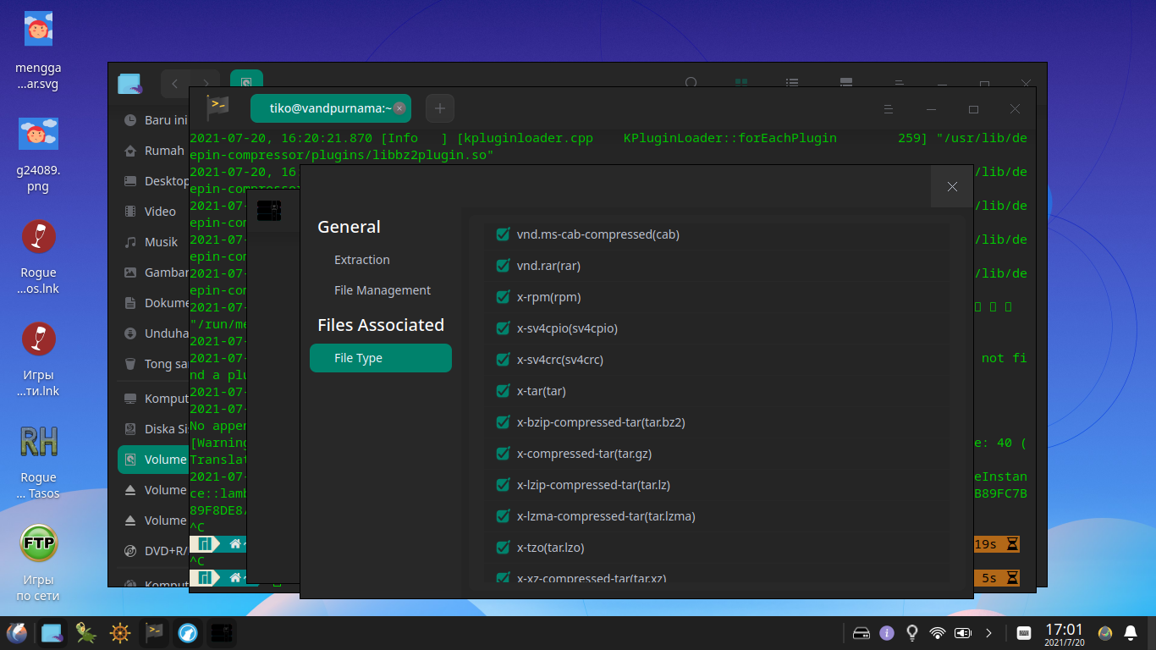Click file manager search icon
The height and width of the screenshot is (650, 1156).
(x=691, y=83)
